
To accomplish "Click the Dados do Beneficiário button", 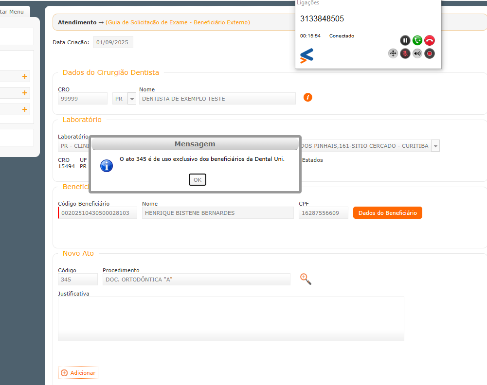I will point(388,213).
